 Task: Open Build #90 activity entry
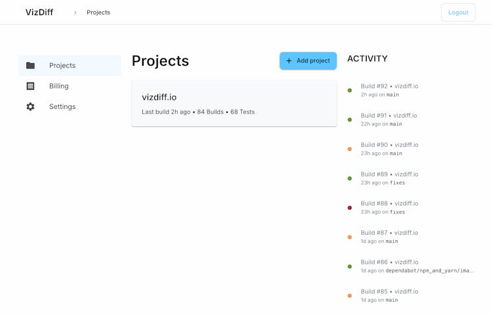coord(411,149)
